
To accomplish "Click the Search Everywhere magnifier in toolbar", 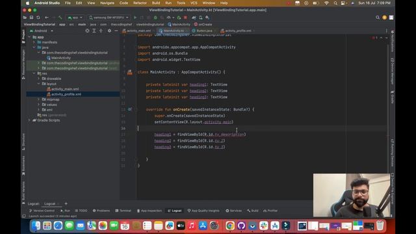I will 378,18.
